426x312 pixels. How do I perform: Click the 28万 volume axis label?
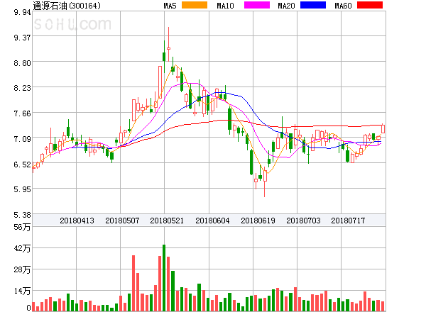coord(22,269)
